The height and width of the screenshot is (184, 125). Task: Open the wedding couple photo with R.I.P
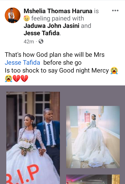click(x=33, y=138)
